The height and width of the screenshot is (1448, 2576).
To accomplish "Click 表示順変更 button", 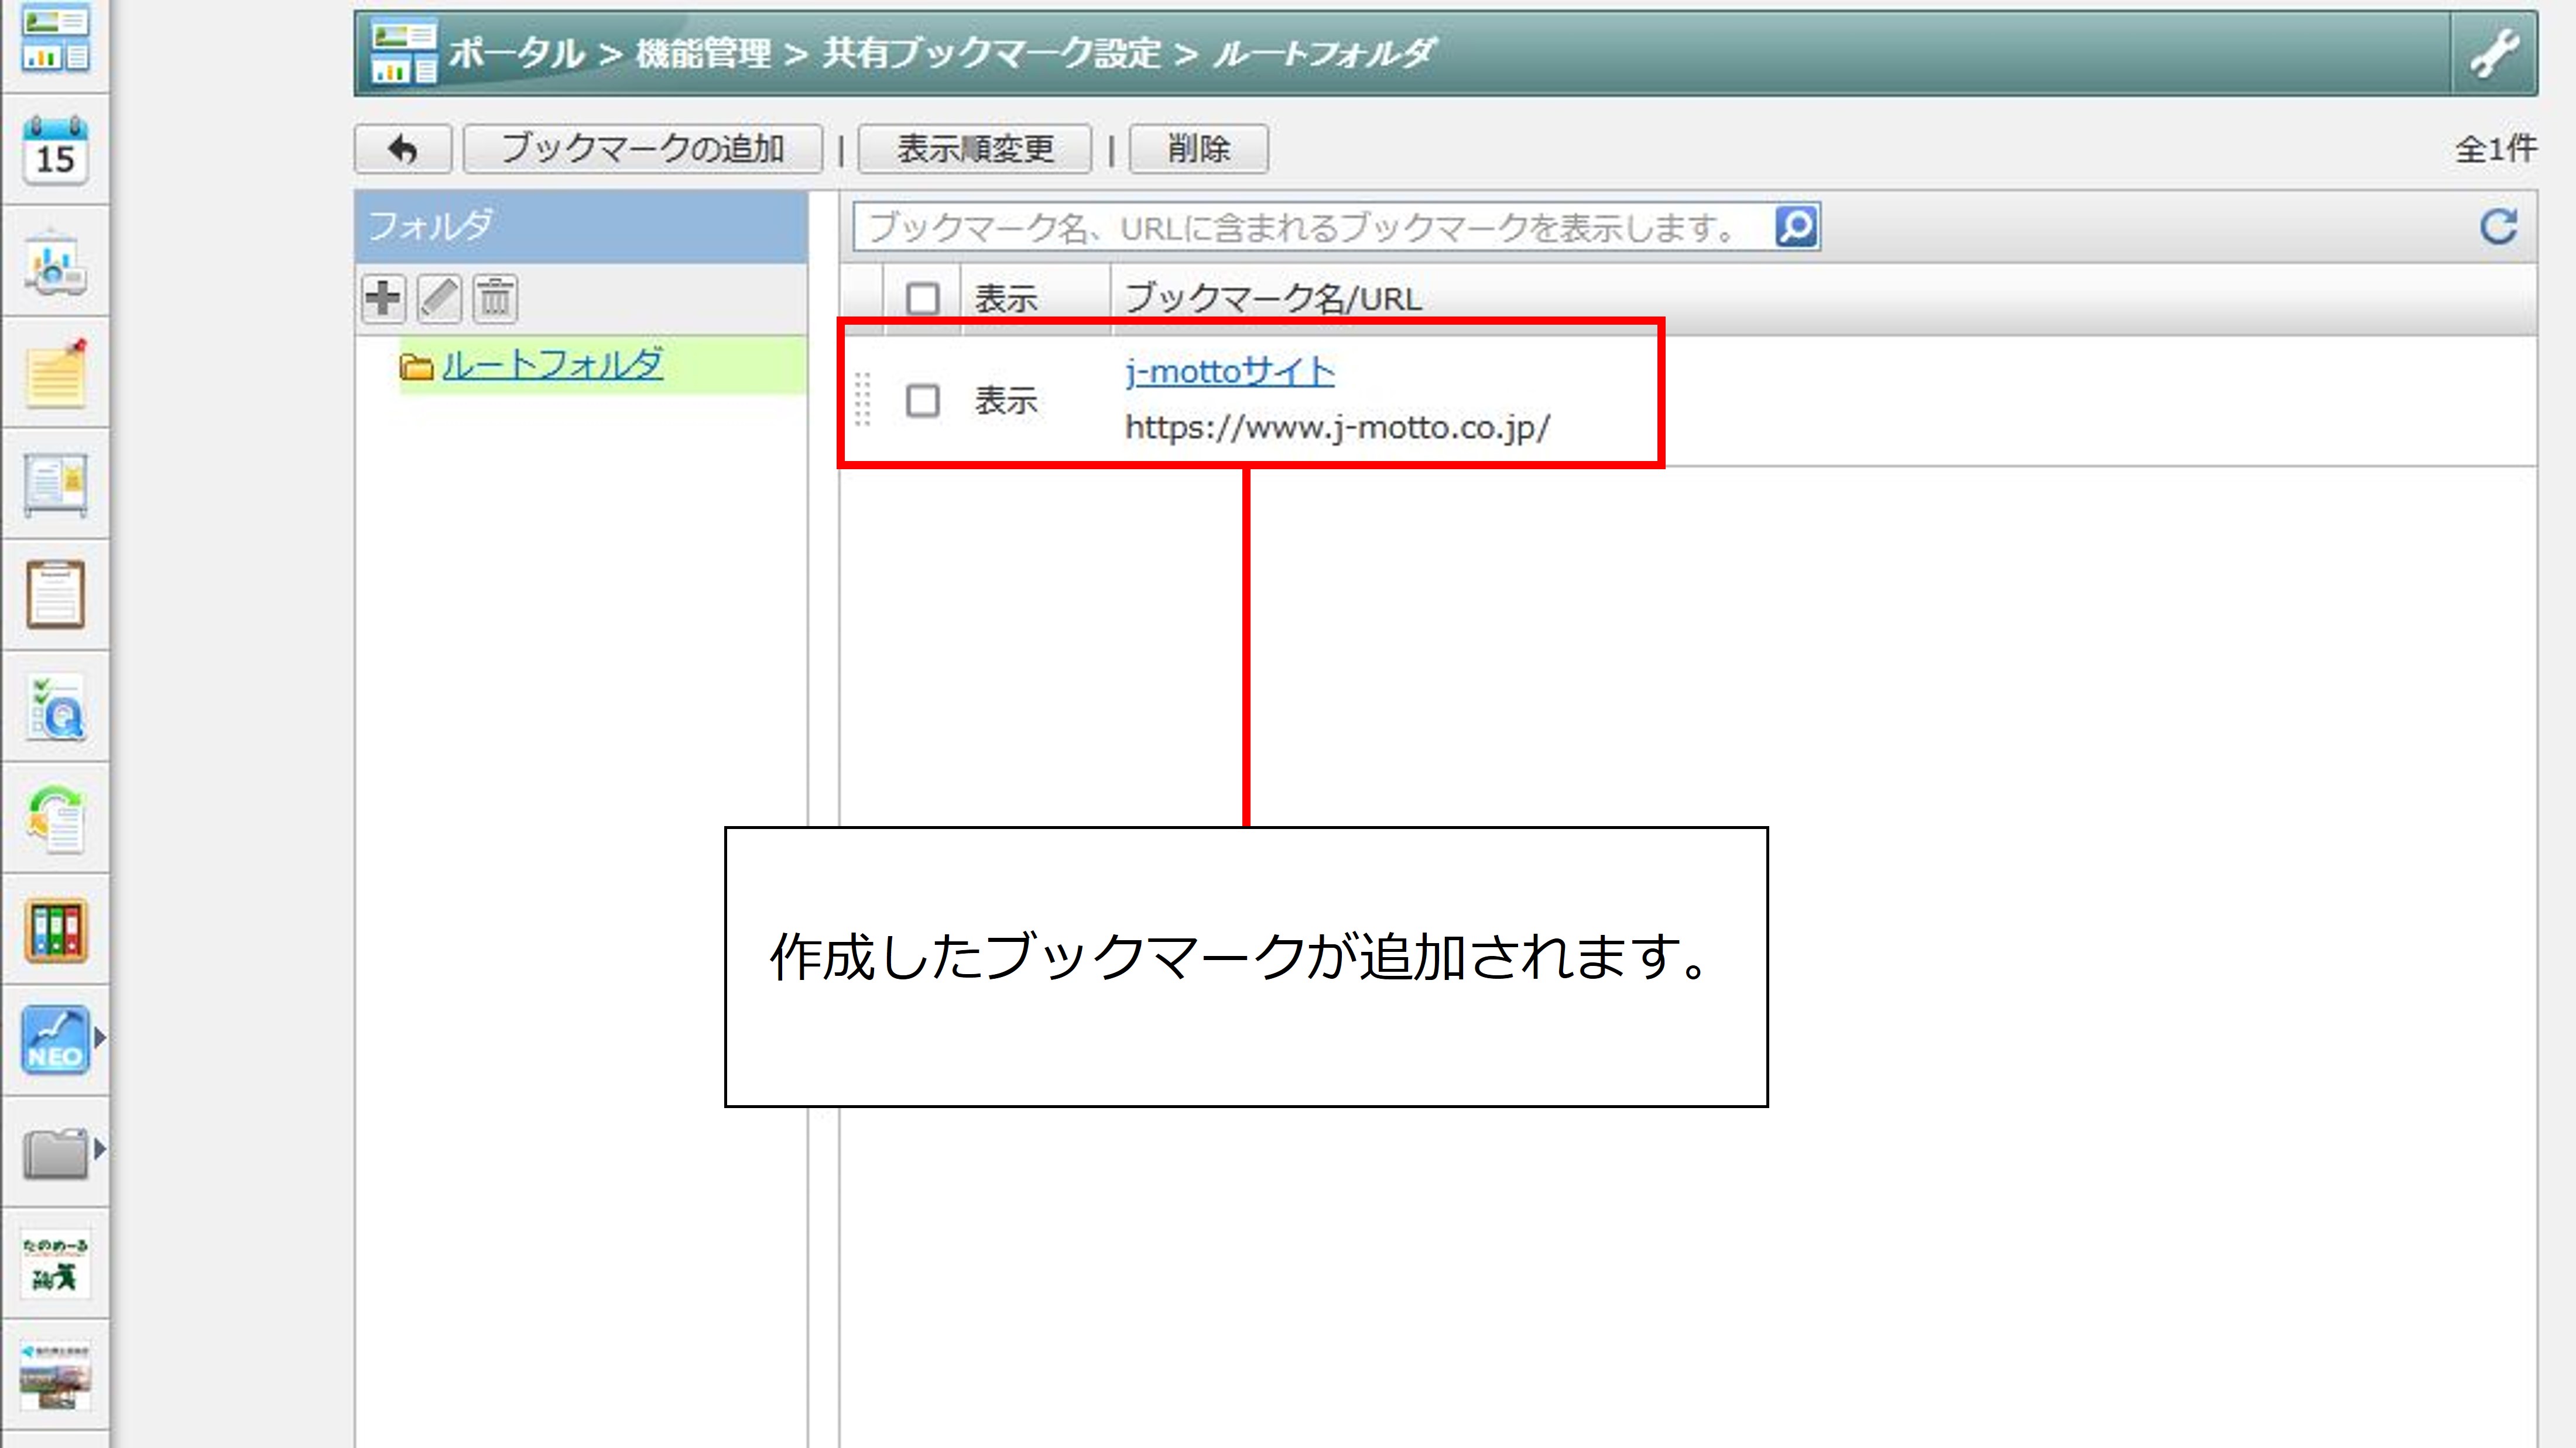I will coord(974,150).
